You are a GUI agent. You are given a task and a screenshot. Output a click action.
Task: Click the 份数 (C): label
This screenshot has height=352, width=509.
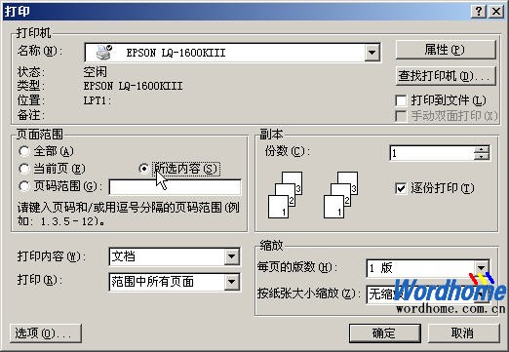coord(288,151)
